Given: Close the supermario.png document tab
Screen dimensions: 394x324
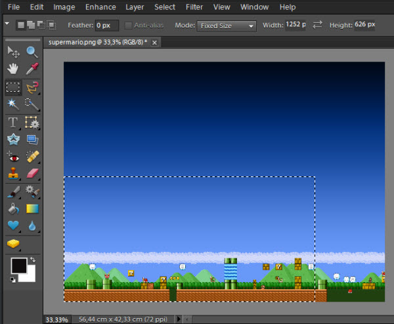Looking at the screenshot, I should tap(154, 43).
